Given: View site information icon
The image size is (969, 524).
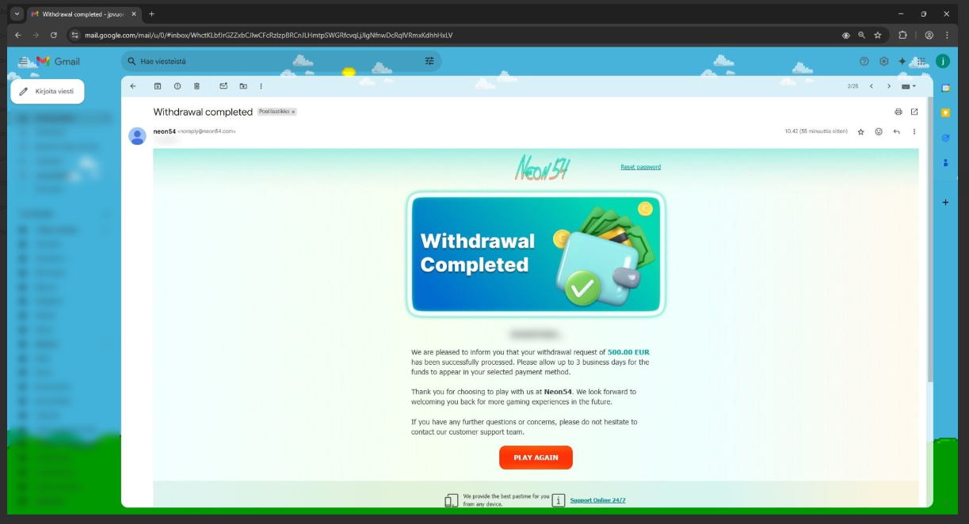Looking at the screenshot, I should point(75,35).
